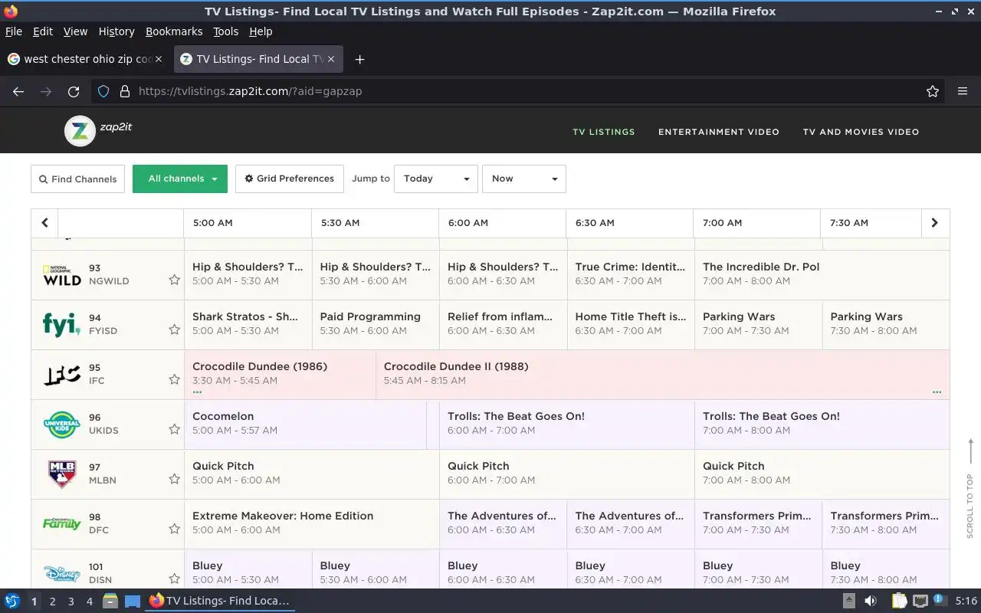Open the system start menu icon
Screen dimensions: 981x613
coord(11,601)
